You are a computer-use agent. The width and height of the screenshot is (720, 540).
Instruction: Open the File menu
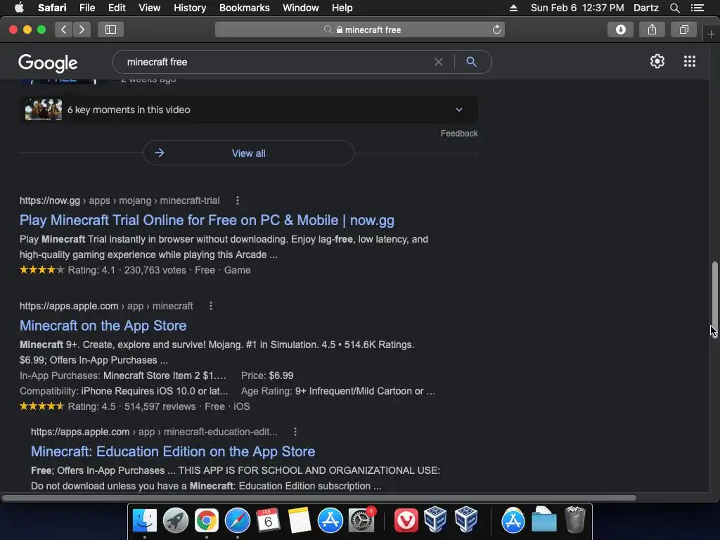point(86,8)
